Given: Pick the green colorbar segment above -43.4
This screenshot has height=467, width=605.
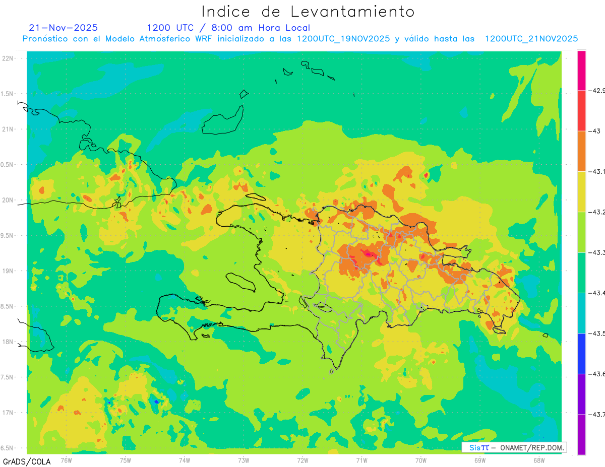Looking at the screenshot, I should pos(581,273).
